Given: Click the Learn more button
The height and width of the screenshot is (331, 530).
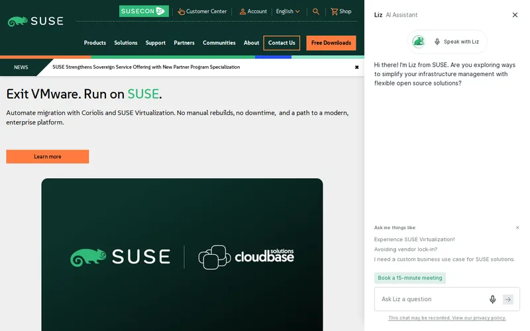Looking at the screenshot, I should tap(47, 157).
